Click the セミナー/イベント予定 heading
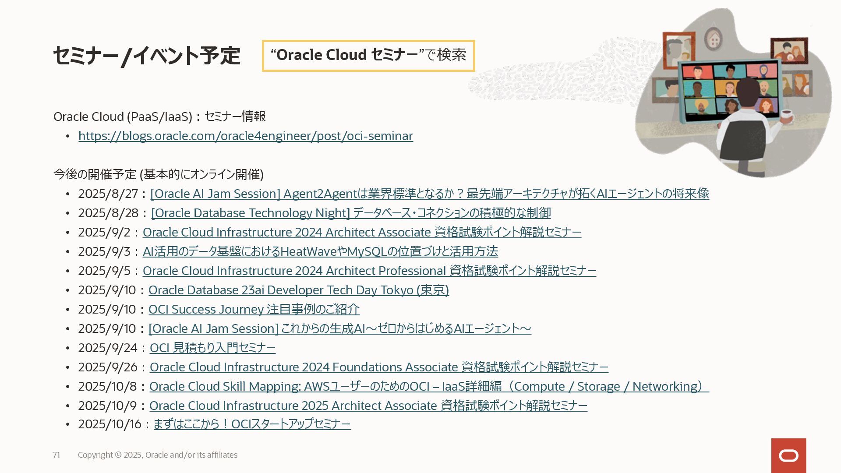The image size is (841, 473). [147, 56]
